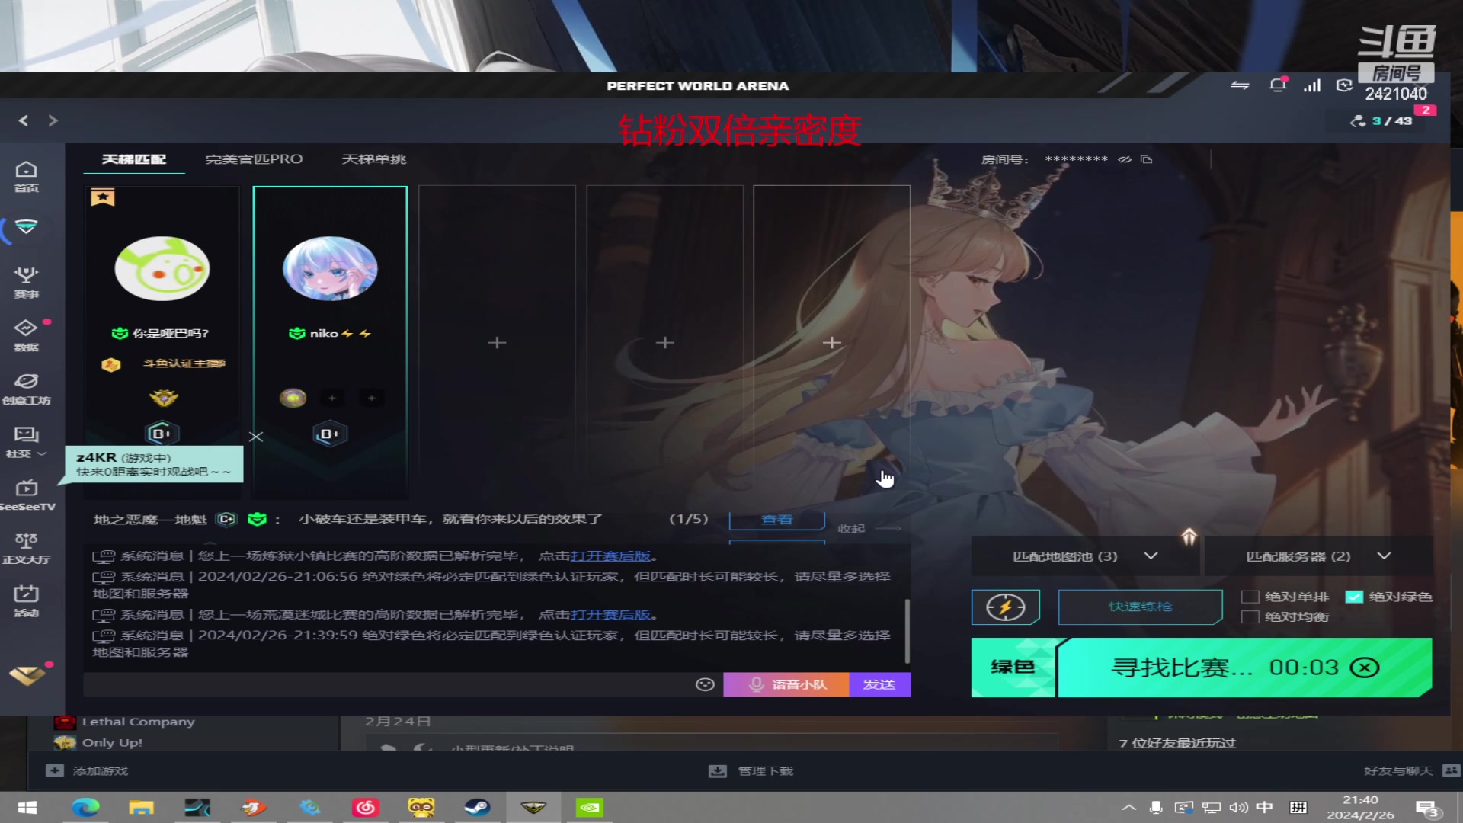Switch to the 天梯单挑 tab
Image resolution: width=1463 pixels, height=823 pixels.
point(373,159)
